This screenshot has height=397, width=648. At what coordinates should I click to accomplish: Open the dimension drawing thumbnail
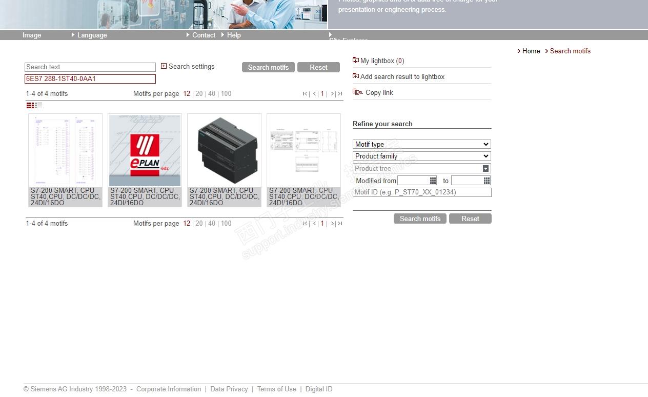303,150
